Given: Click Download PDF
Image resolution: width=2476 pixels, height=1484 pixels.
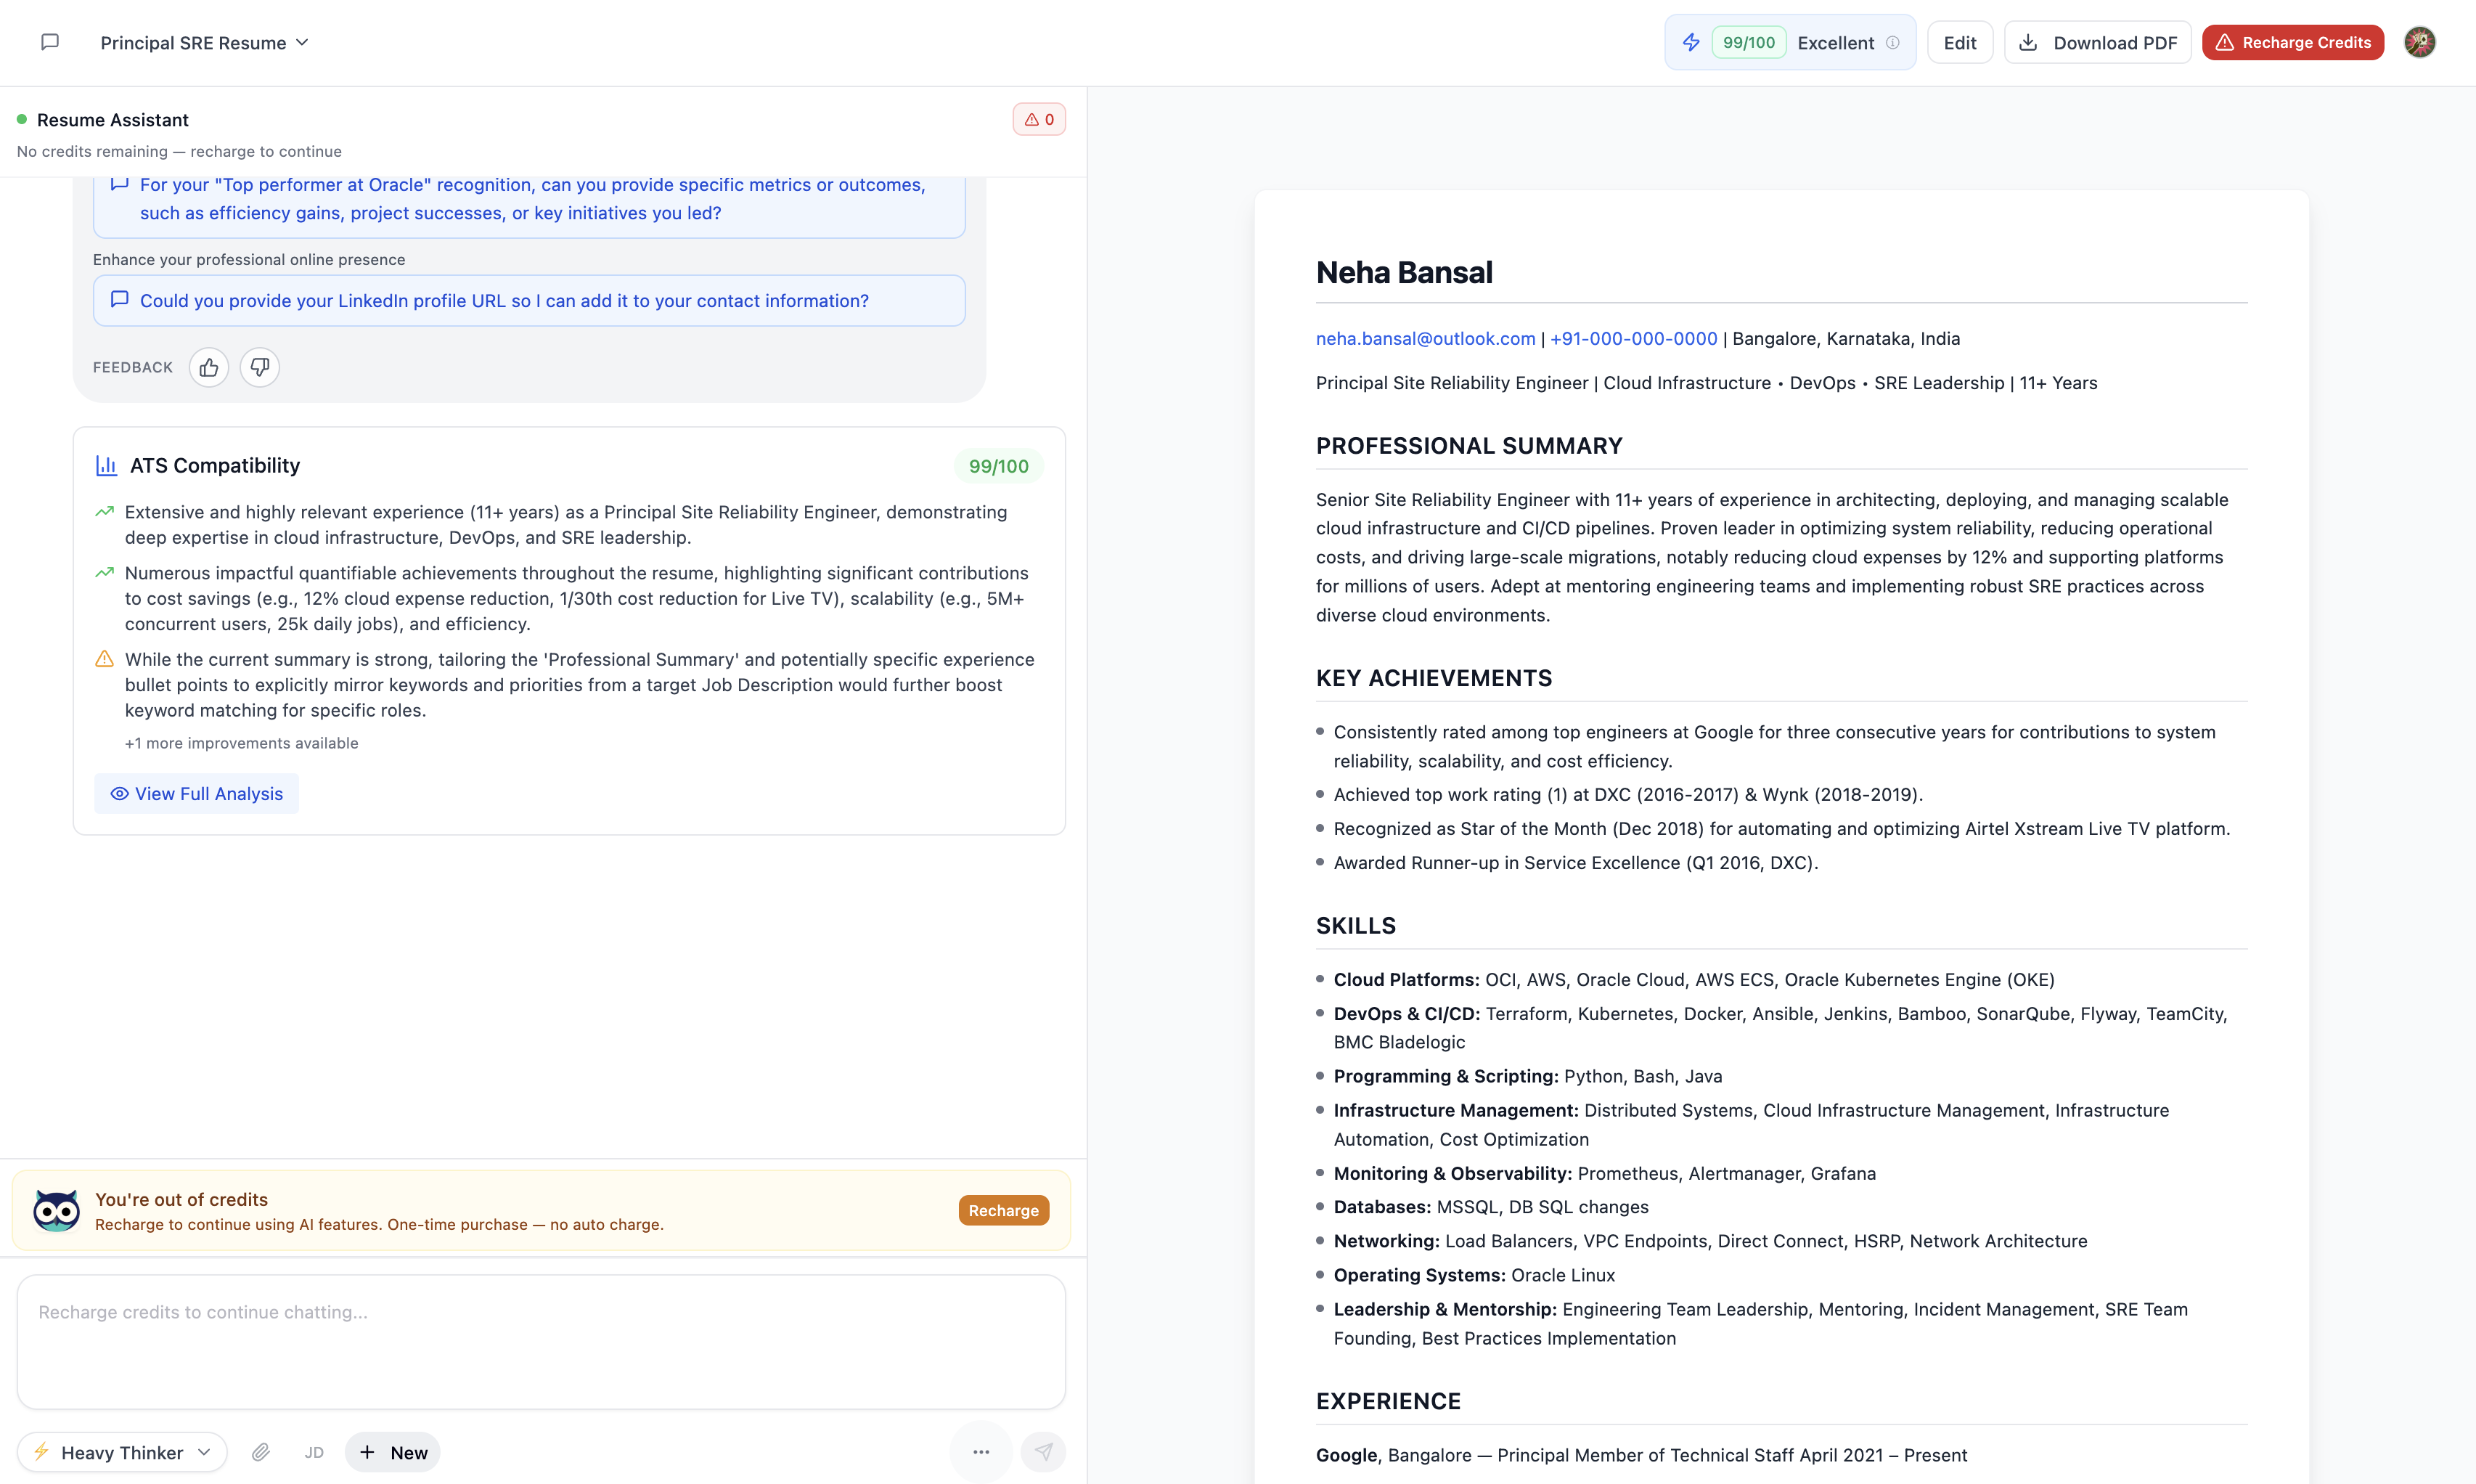Looking at the screenshot, I should click(2097, 42).
